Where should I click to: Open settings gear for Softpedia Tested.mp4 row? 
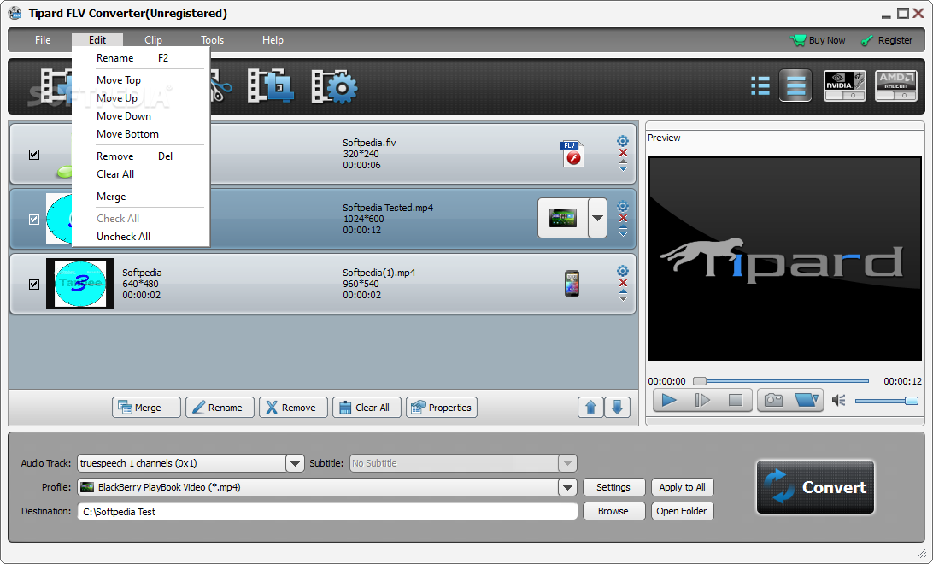pyautogui.click(x=622, y=206)
